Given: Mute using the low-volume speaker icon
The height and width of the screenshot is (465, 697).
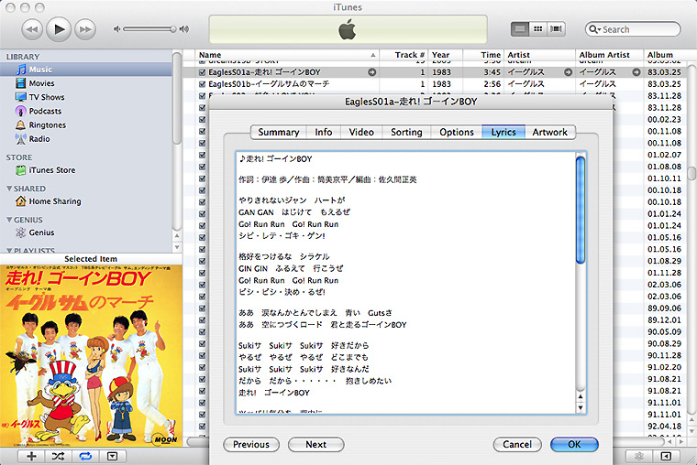Looking at the screenshot, I should (x=116, y=29).
